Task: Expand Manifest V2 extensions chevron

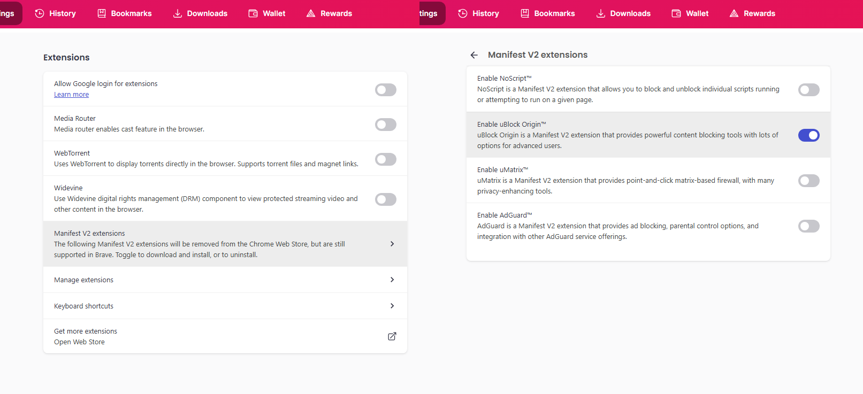Action: tap(392, 244)
